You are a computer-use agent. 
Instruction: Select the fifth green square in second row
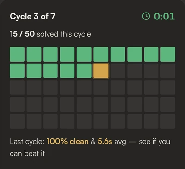84,71
